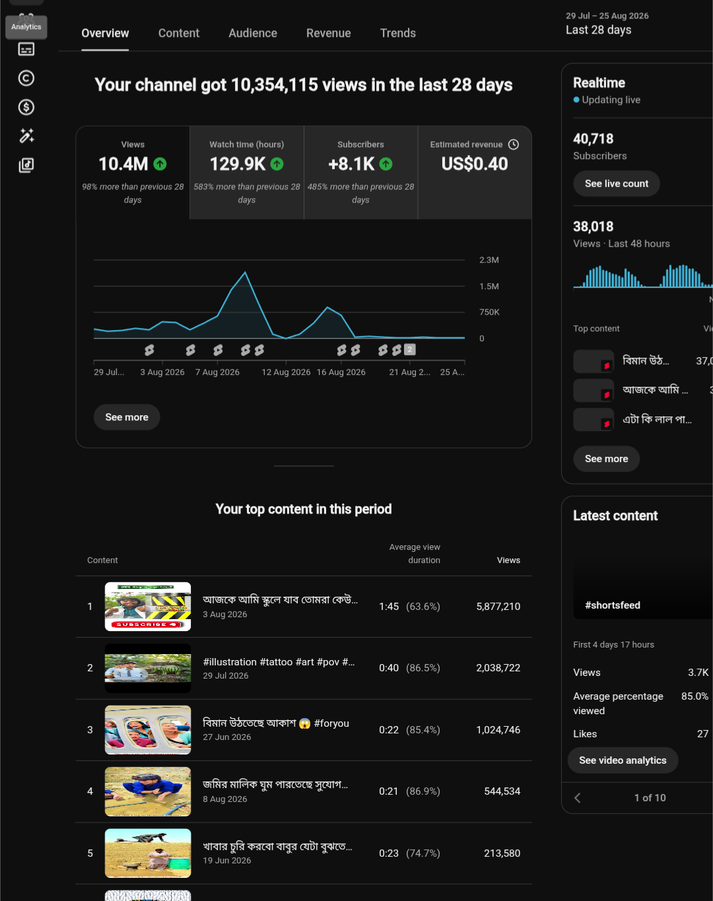The width and height of the screenshot is (713, 901).
Task: Open the Subtitles sidebar icon
Action: (x=26, y=49)
